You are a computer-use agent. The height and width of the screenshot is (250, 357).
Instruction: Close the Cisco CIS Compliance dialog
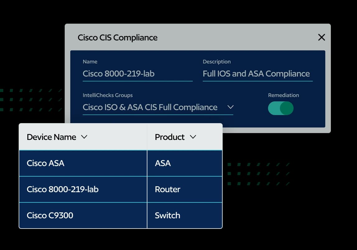tap(322, 37)
